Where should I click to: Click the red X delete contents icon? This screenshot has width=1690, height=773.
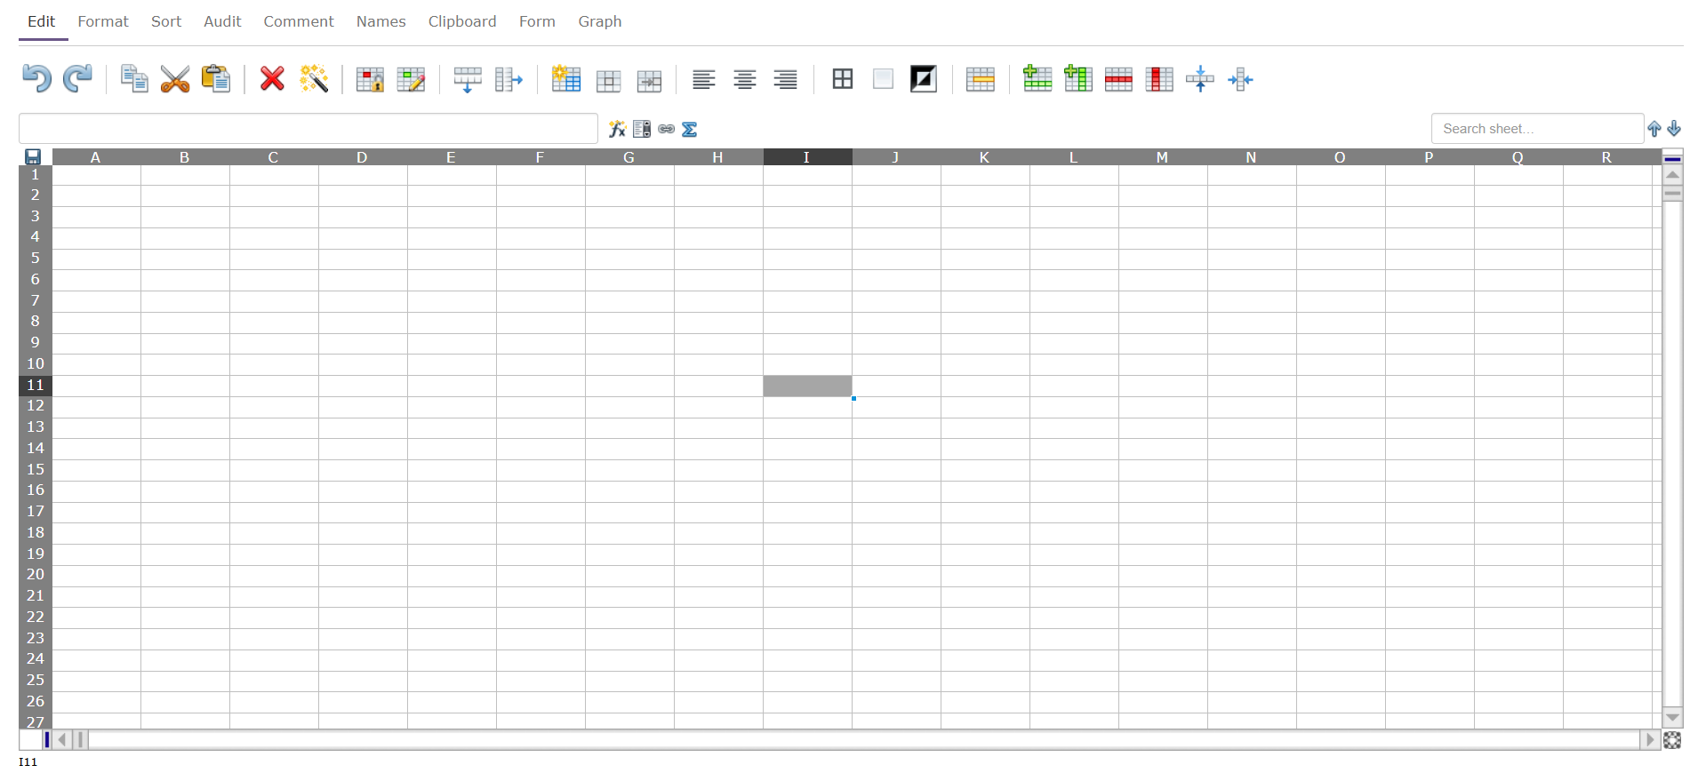click(x=272, y=79)
